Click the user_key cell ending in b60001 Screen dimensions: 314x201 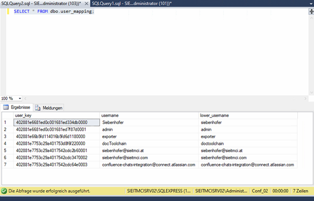(57, 151)
